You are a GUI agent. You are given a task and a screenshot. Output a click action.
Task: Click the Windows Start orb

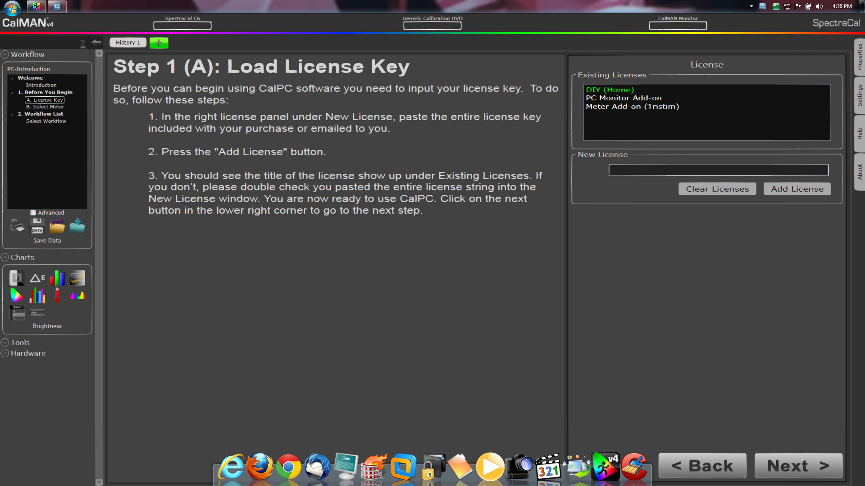pyautogui.click(x=12, y=8)
